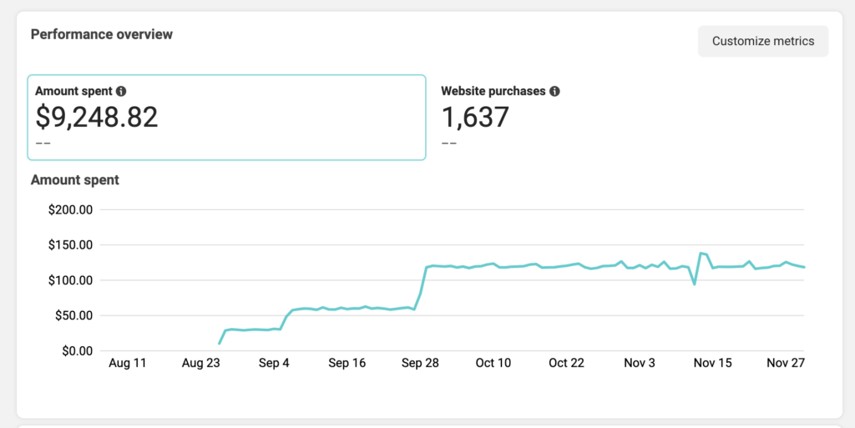The height and width of the screenshot is (428, 855).
Task: Select the Amount spent metric card
Action: [x=226, y=117]
